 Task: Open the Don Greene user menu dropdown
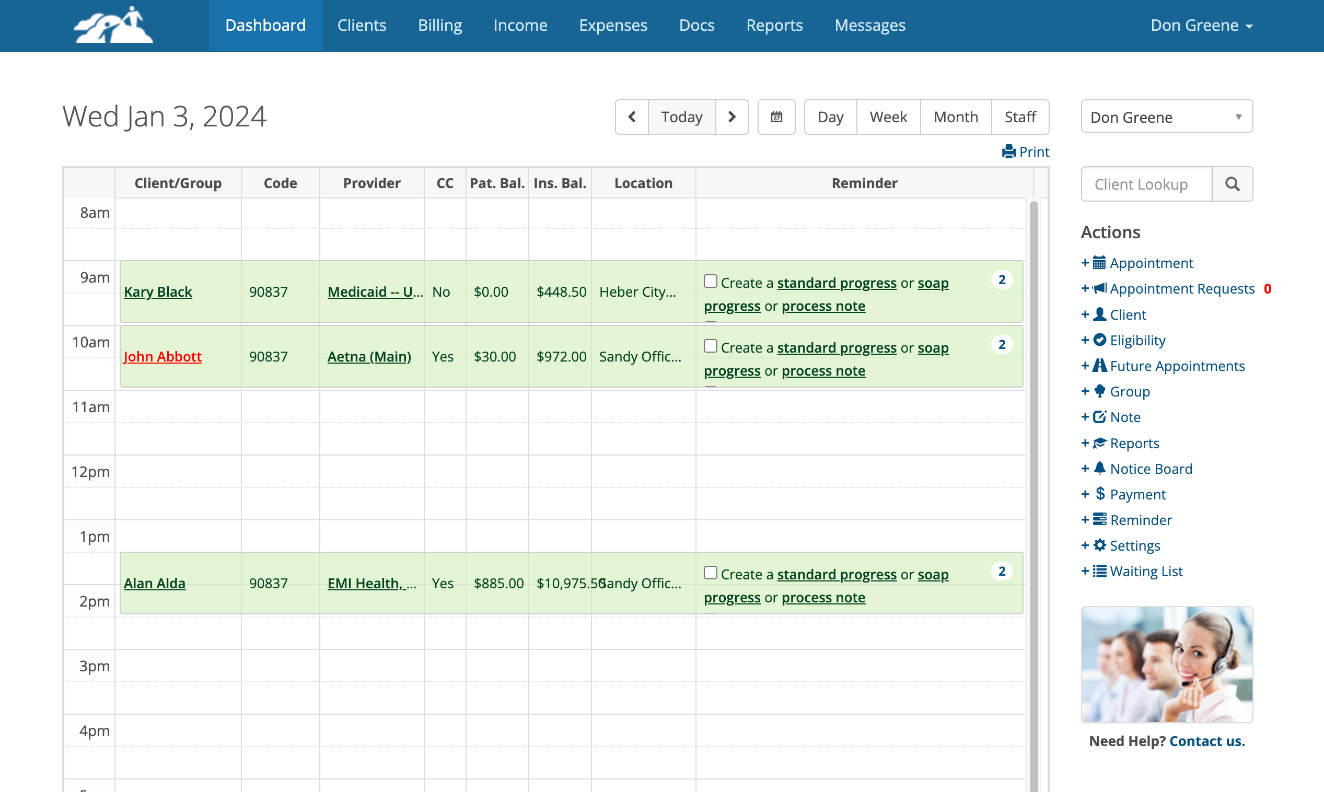pos(1201,25)
